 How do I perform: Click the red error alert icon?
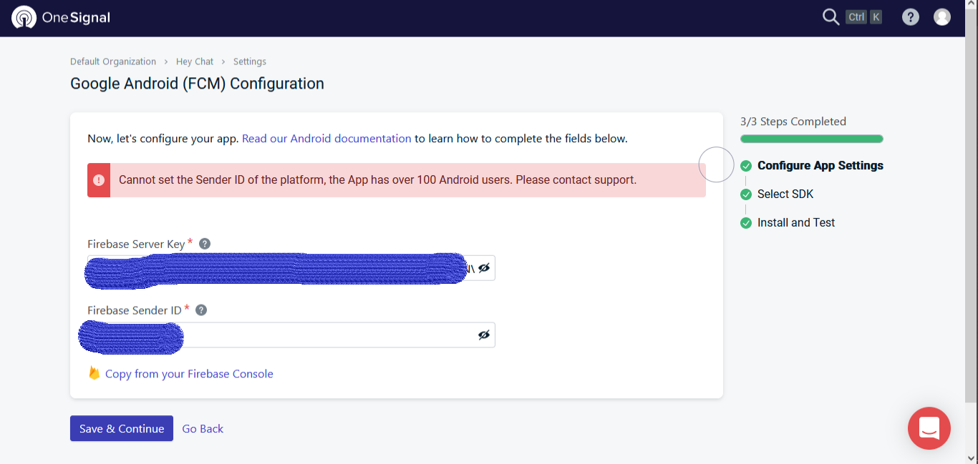[99, 180]
